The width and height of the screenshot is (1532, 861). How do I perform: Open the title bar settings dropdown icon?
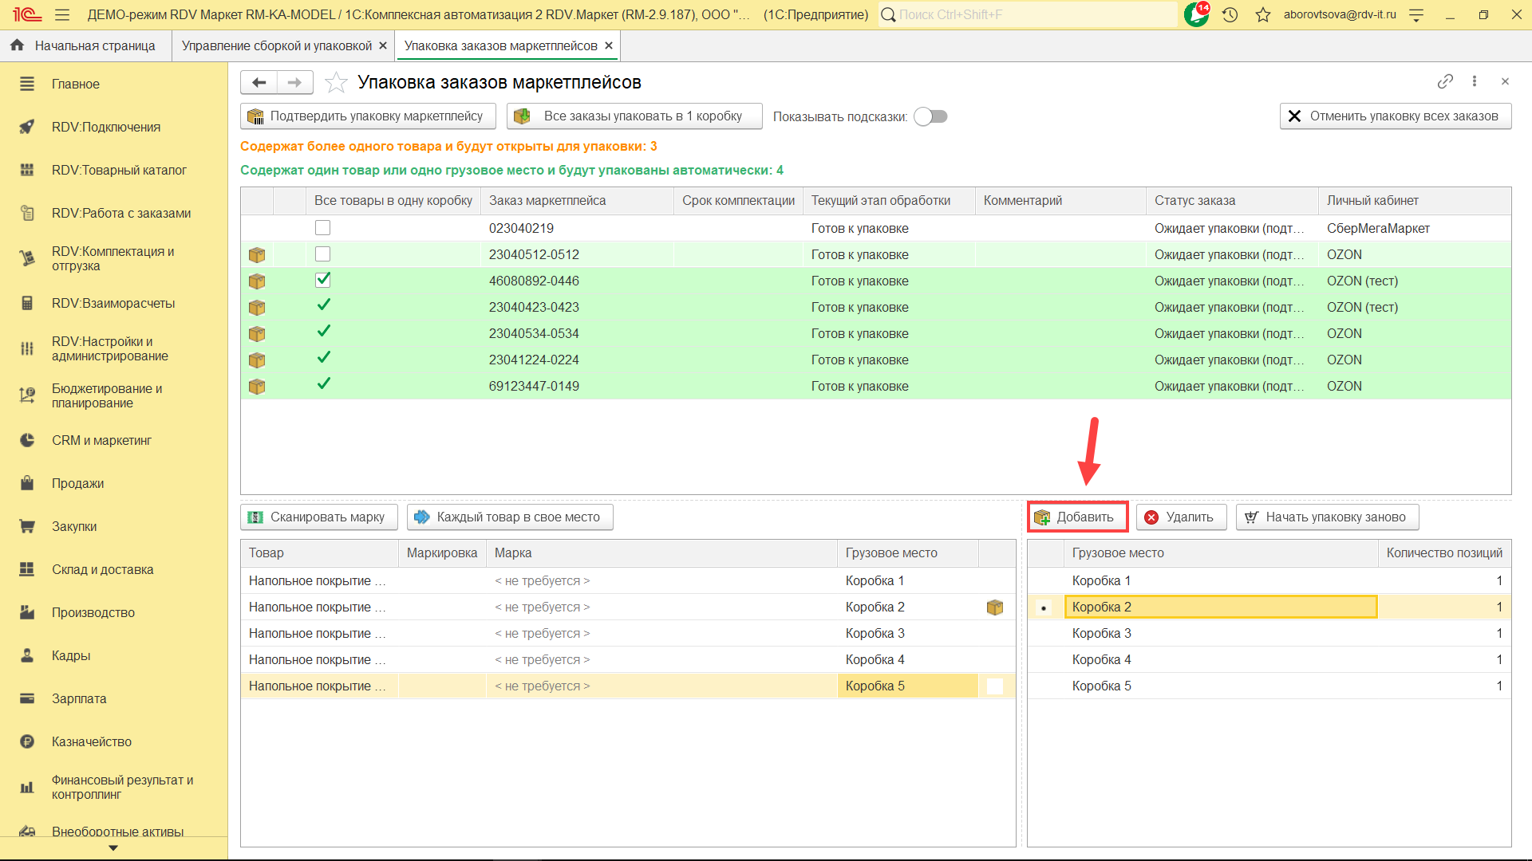tap(1416, 14)
